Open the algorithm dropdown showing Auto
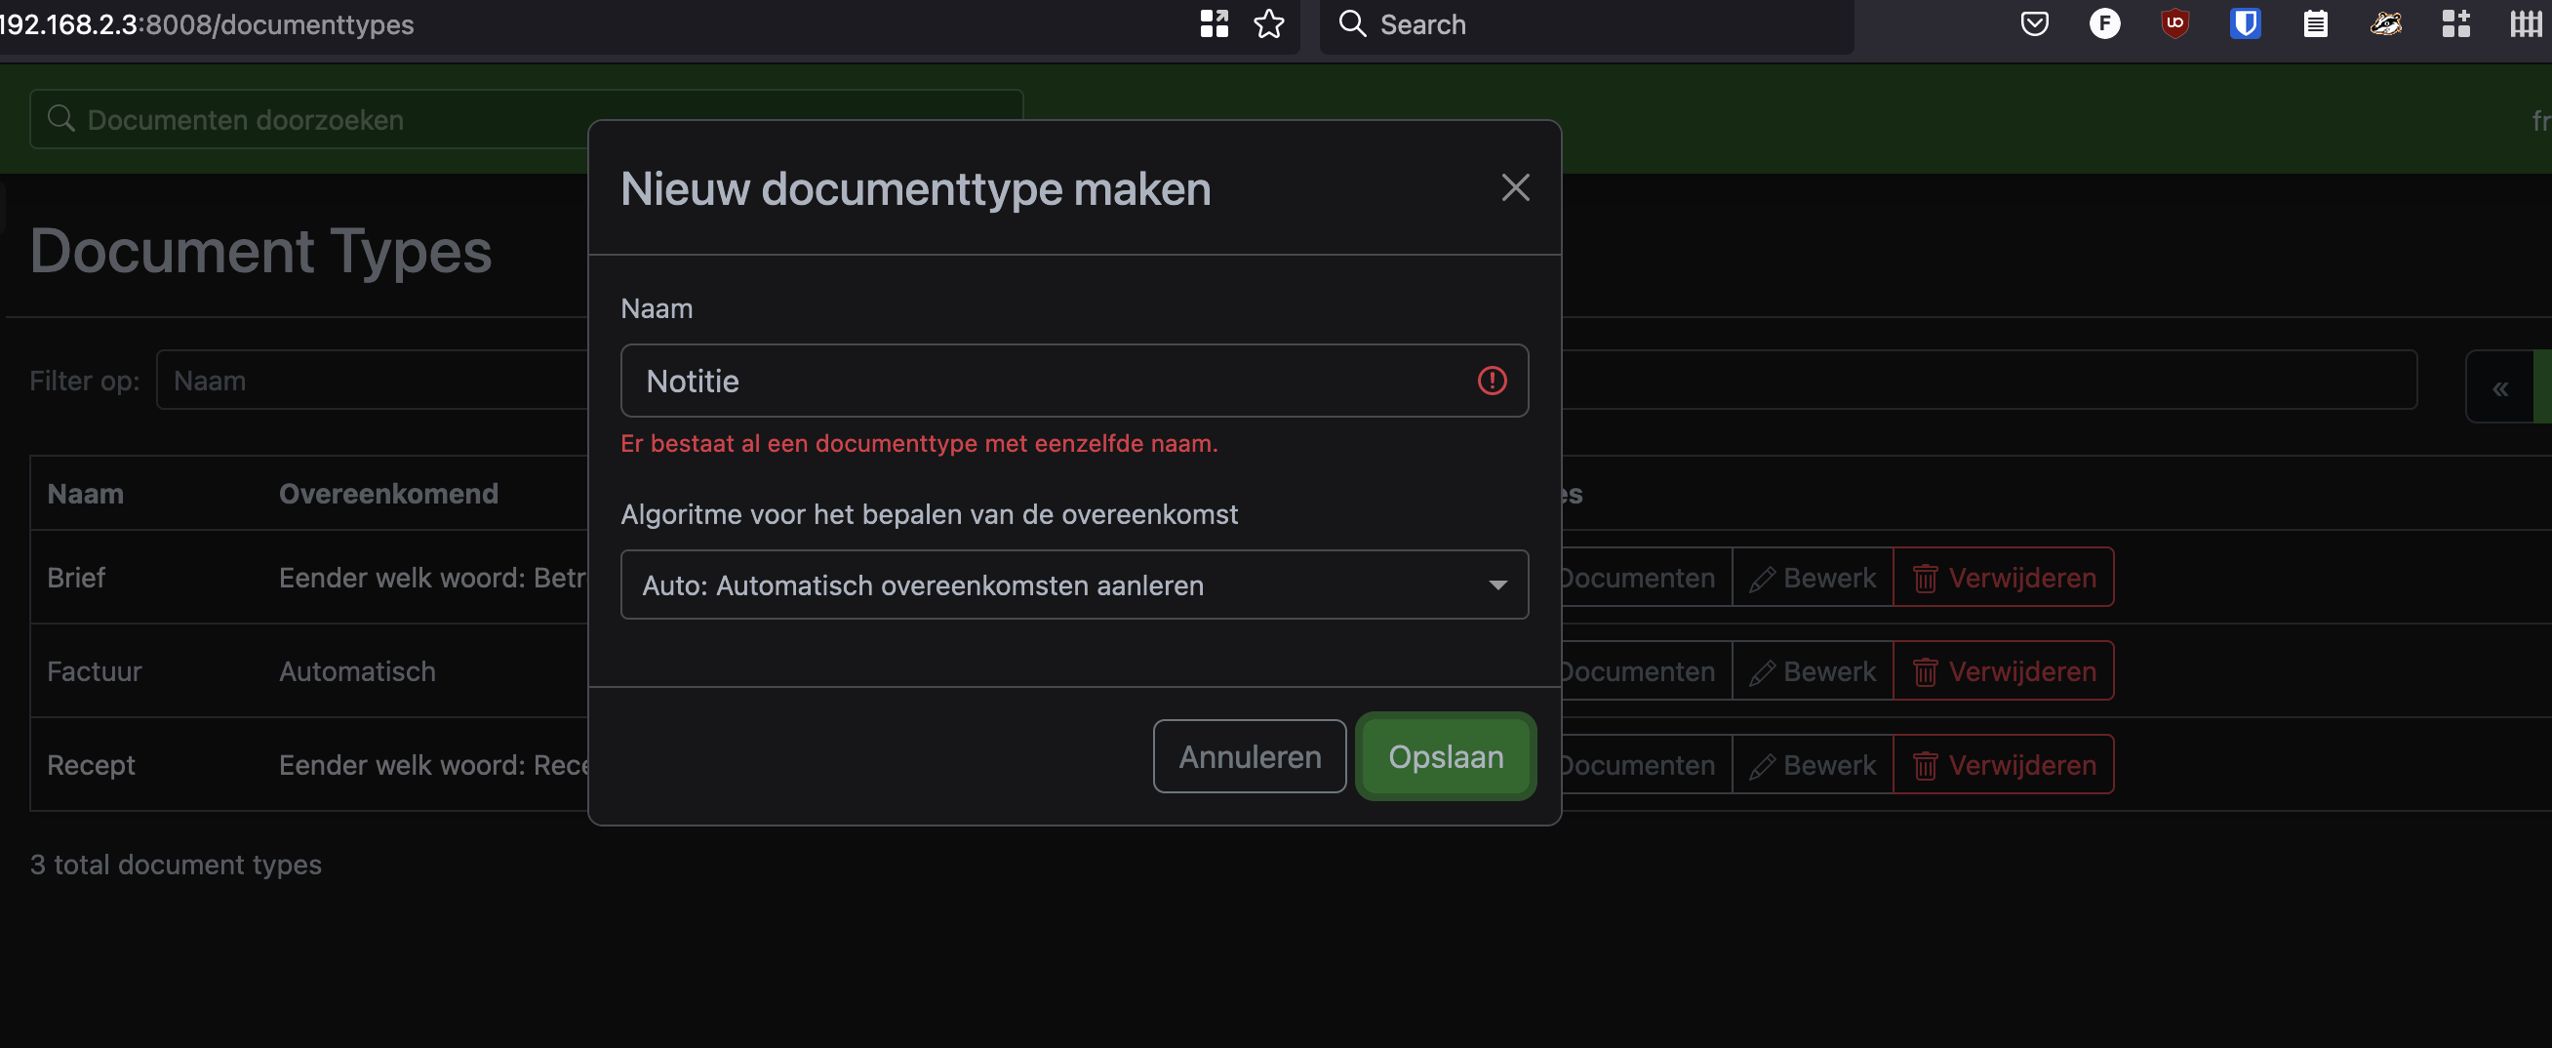This screenshot has height=1048, width=2552. click(x=1074, y=584)
